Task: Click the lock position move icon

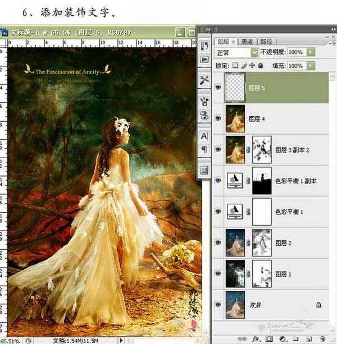Action: coord(252,66)
